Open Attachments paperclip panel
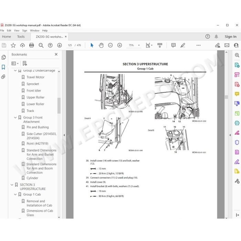 point(3,76)
